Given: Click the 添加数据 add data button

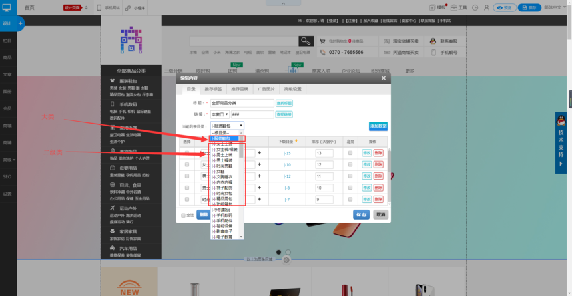Looking at the screenshot, I should click(378, 126).
